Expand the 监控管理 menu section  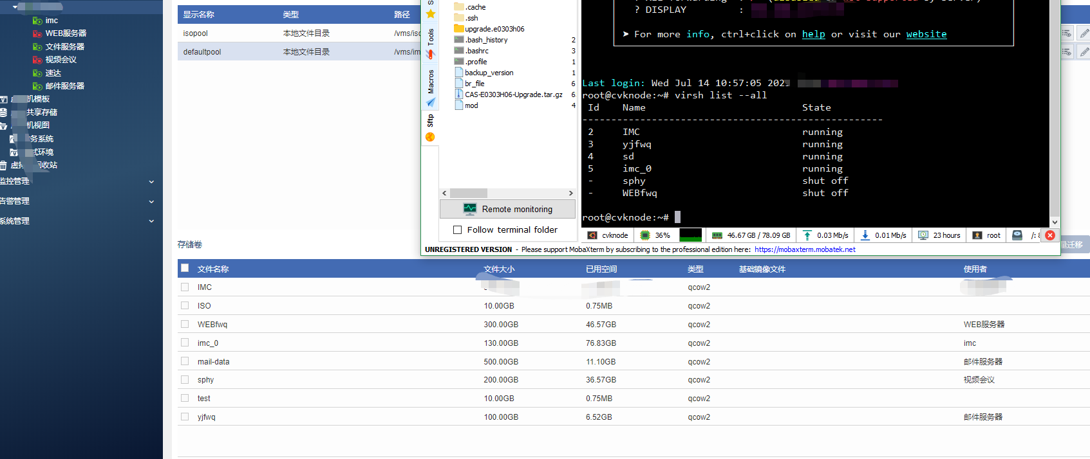[x=151, y=182]
